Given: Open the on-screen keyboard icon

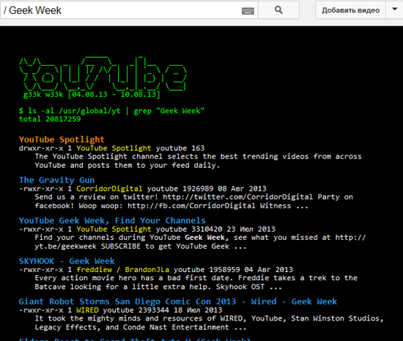Looking at the screenshot, I should coord(248,11).
